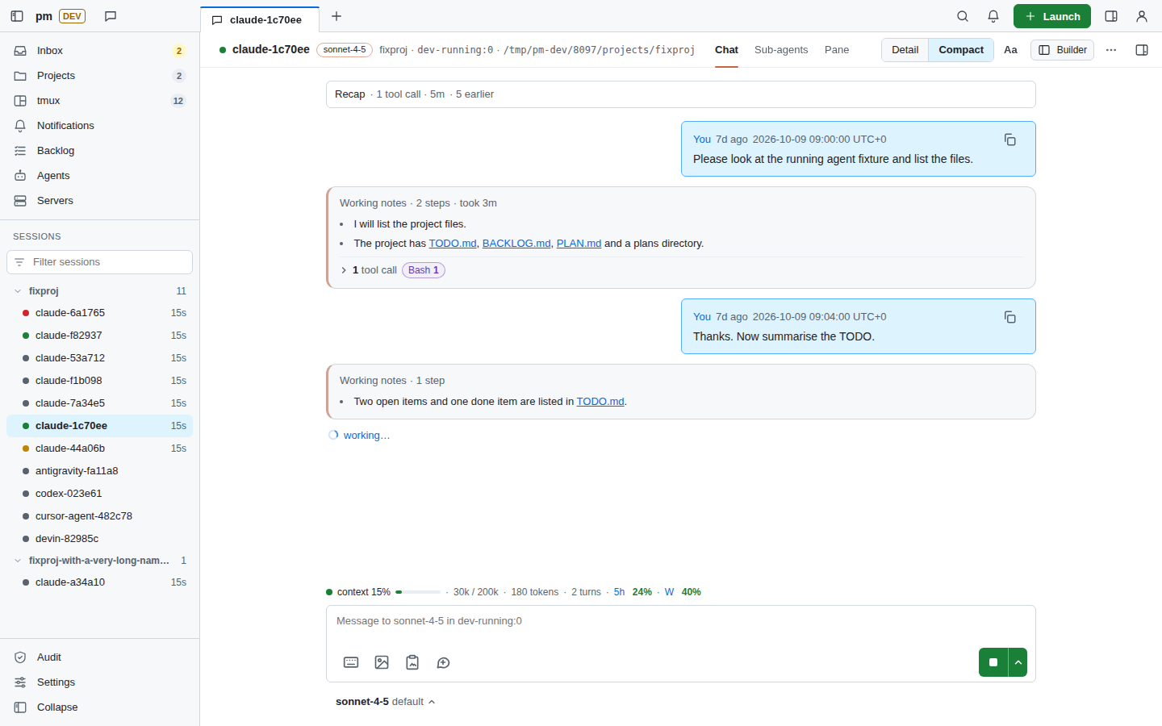Toggle the side pane icon at far right of header

coord(1142,50)
